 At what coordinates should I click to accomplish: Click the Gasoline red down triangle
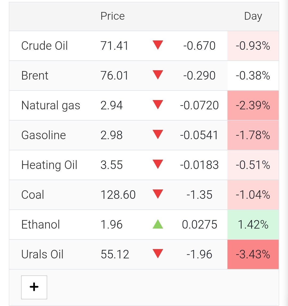click(x=158, y=135)
